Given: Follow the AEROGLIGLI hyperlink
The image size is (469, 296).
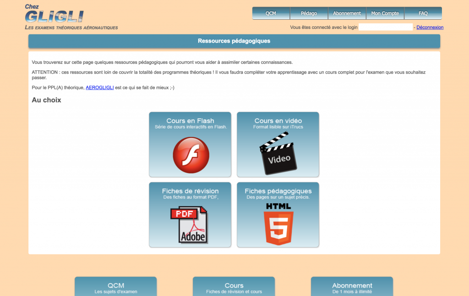Looking at the screenshot, I should click(x=100, y=88).
